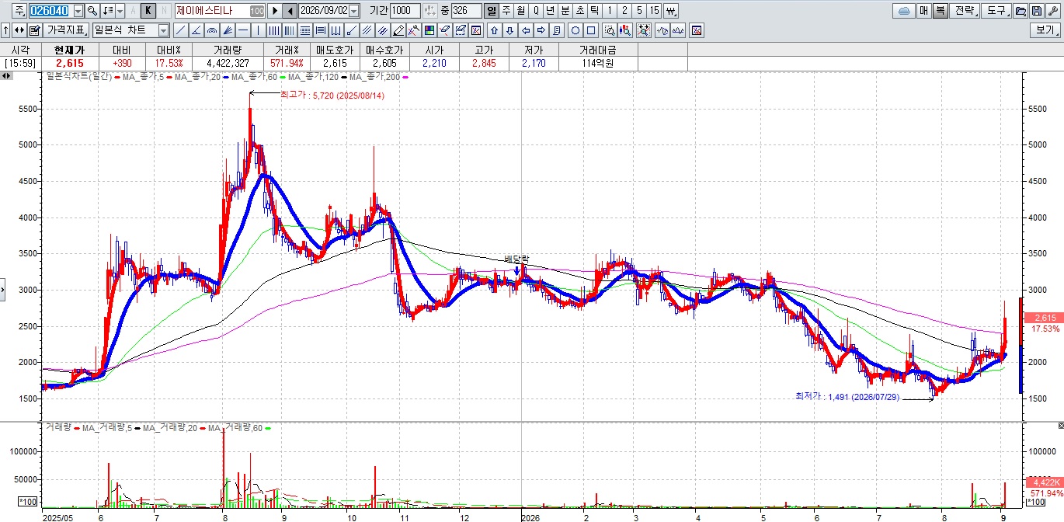
Task: Open chart settings with the wrench icon
Action: [1052, 11]
